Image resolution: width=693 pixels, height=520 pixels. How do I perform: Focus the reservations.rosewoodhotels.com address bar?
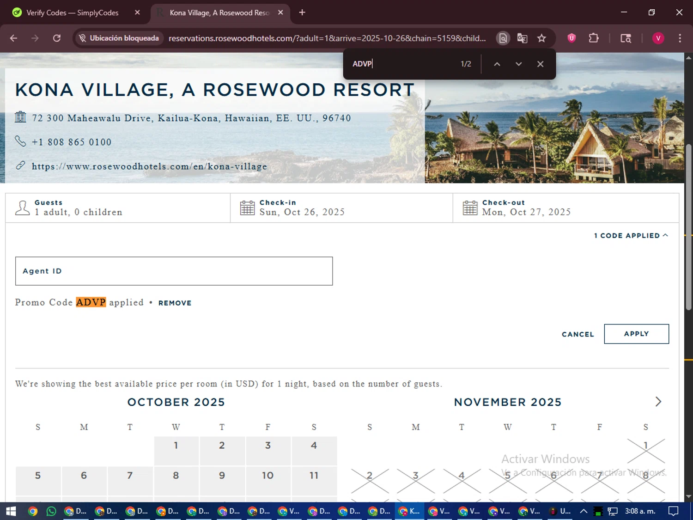pyautogui.click(x=327, y=38)
